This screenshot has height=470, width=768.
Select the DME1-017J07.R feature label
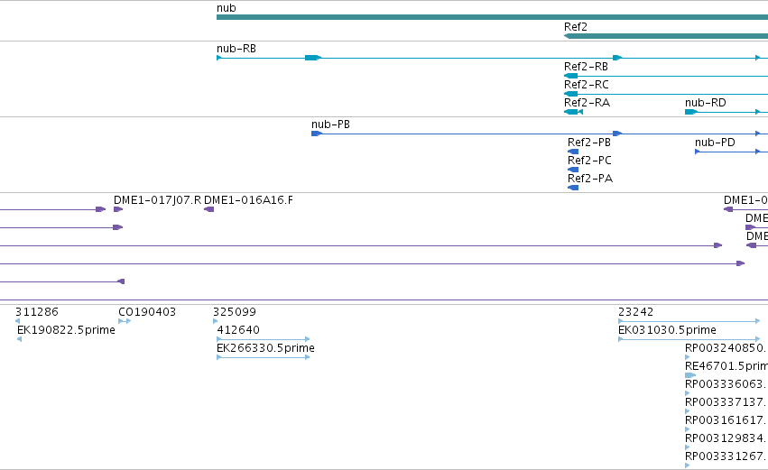pos(157,200)
